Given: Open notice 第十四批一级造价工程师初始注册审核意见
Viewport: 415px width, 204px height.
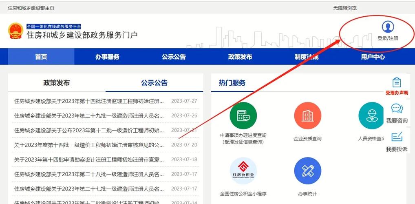Looking at the screenshot, I should [x=89, y=145].
